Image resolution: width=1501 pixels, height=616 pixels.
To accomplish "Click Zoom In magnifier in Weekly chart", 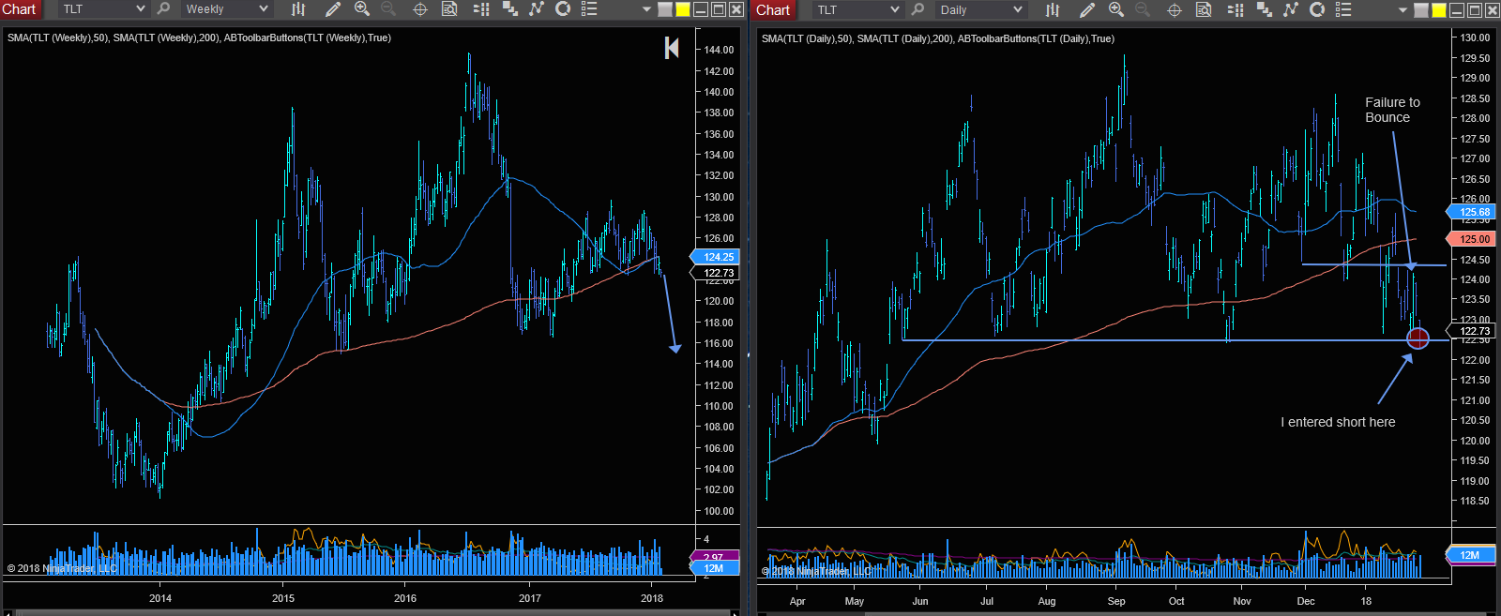I will coord(362,9).
